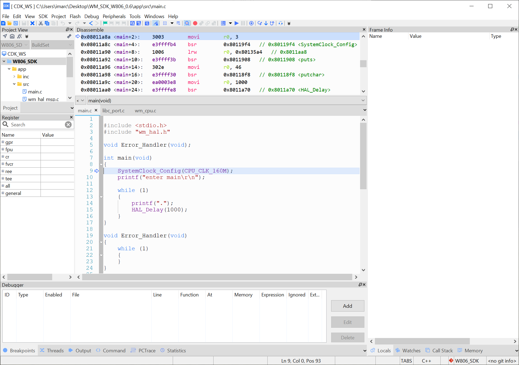
Task: Click the Add breakpoint button
Action: click(x=347, y=306)
